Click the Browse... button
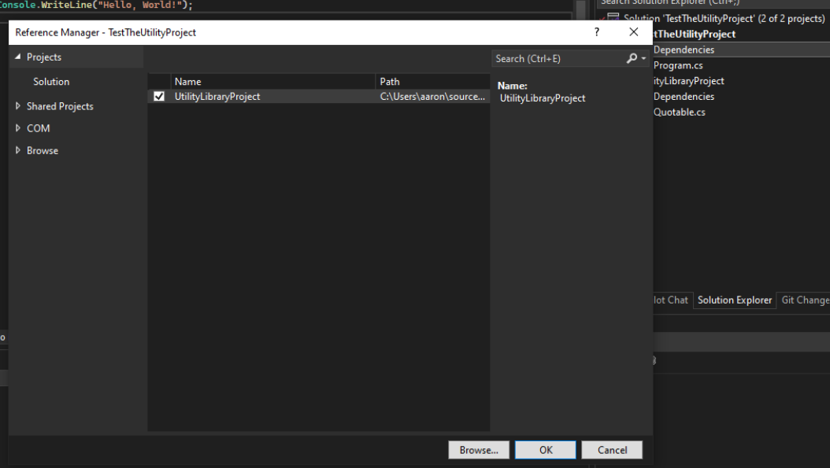This screenshot has height=468, width=830. [x=479, y=450]
